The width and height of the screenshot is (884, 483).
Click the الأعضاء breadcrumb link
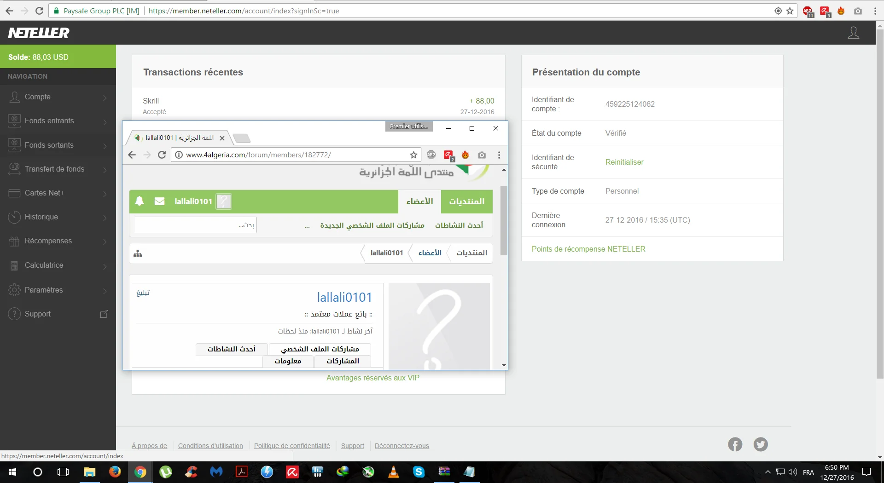430,253
